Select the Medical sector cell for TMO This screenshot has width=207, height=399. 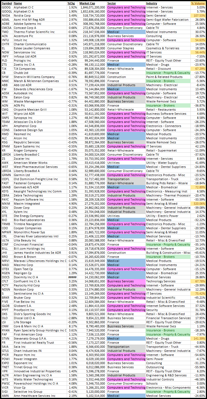(126, 32)
